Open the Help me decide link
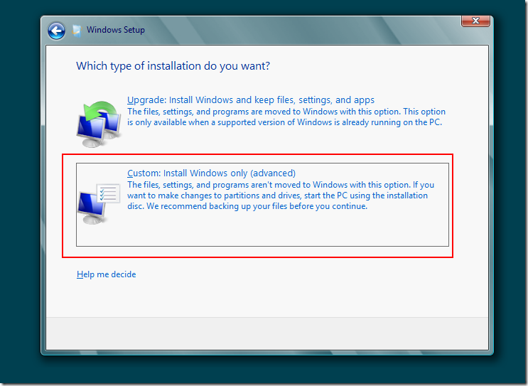Screen dimensions: 528x386 pyautogui.click(x=106, y=274)
